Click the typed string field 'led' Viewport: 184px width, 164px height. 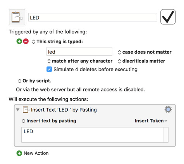pyautogui.click(x=79, y=51)
